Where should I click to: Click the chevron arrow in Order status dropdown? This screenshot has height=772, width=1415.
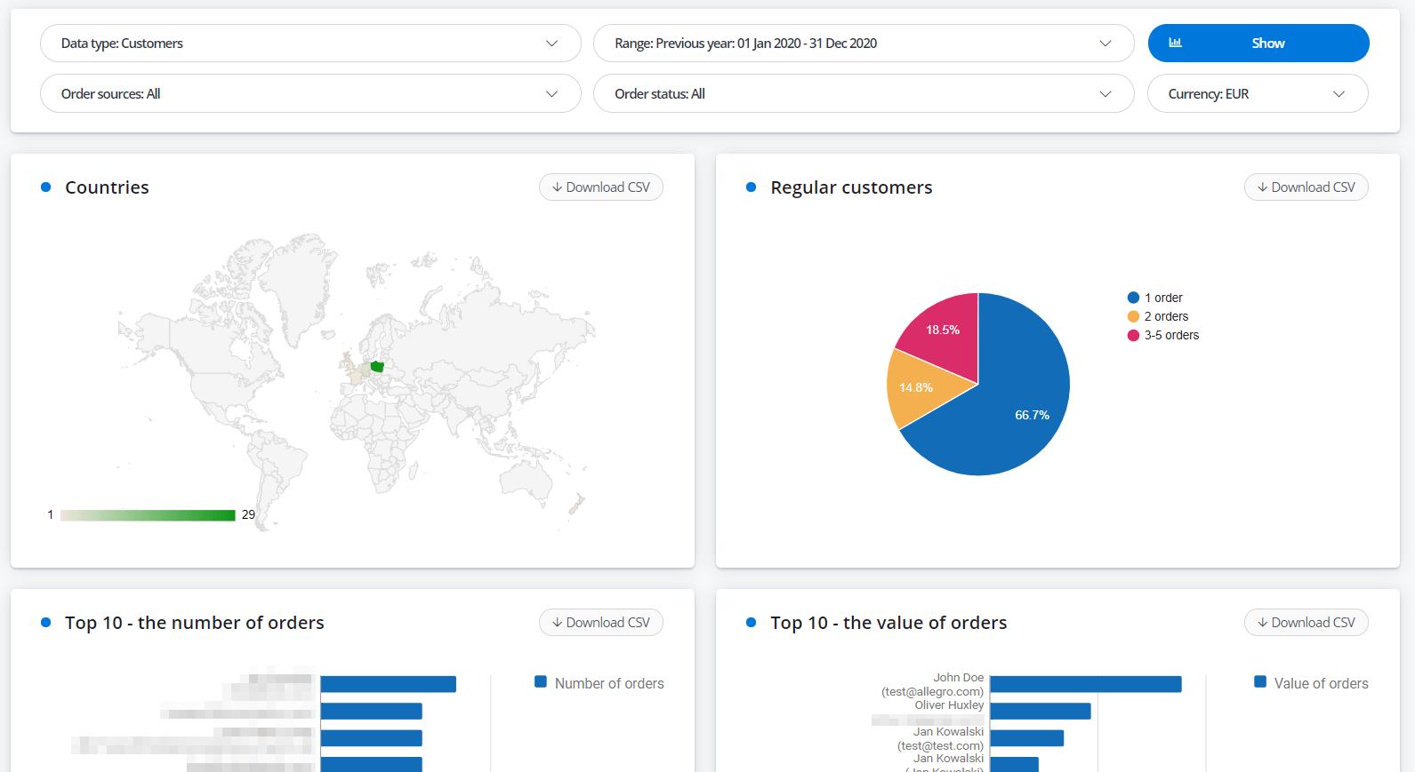click(1105, 93)
